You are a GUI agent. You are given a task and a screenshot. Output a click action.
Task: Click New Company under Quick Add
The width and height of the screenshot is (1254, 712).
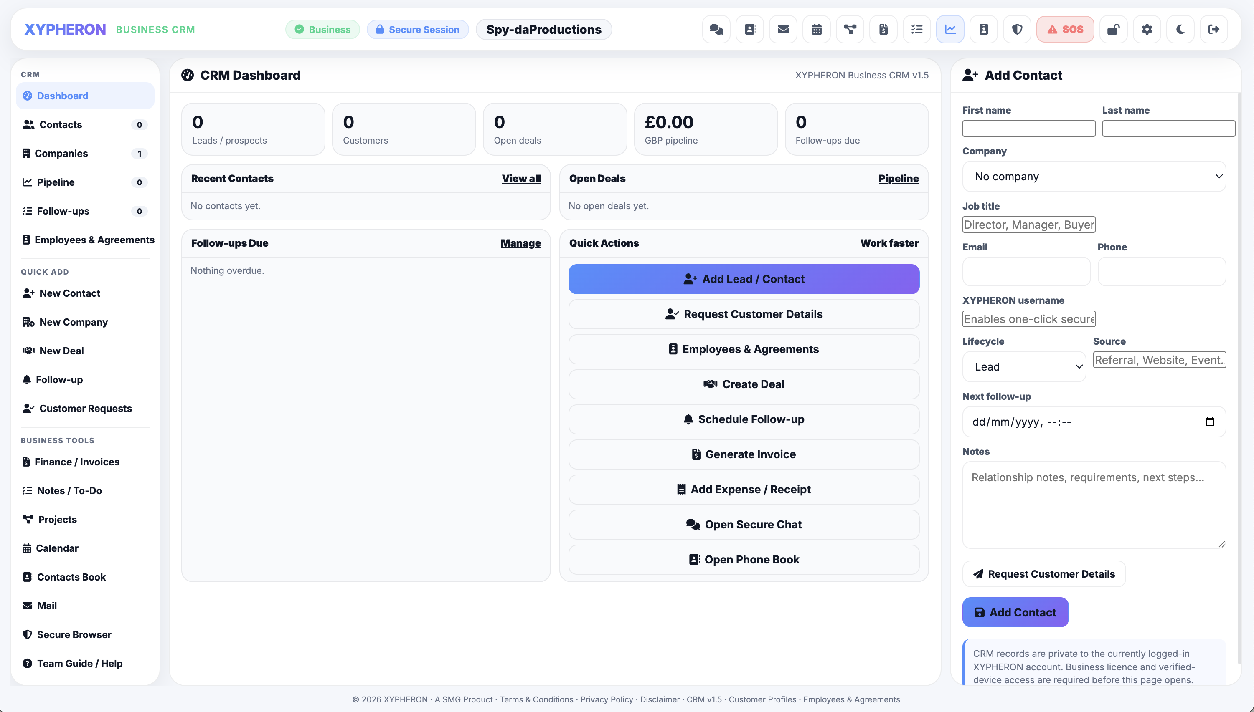[85, 322]
